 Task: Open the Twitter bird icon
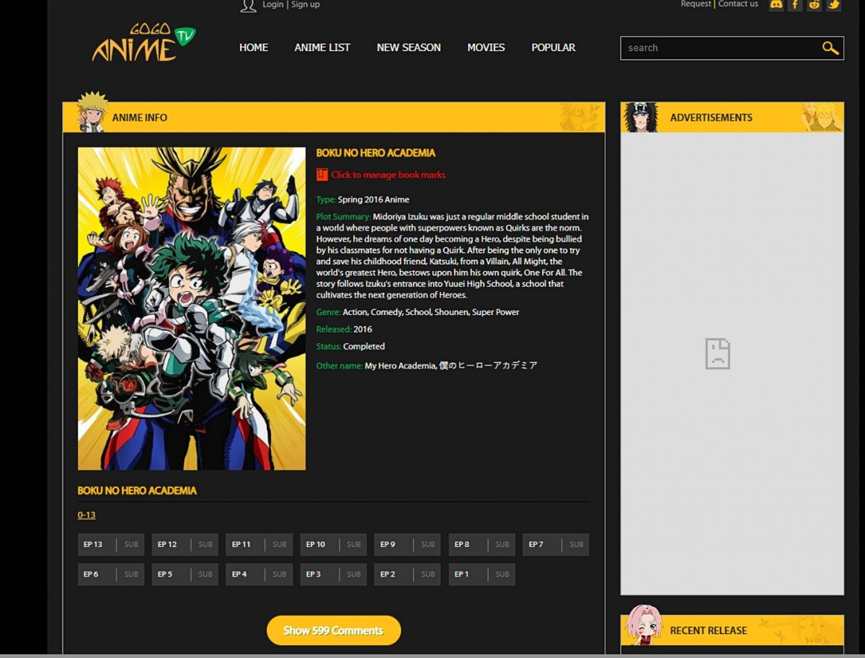coord(833,4)
